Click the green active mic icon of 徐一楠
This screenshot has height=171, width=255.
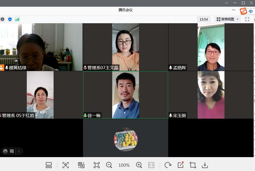[85, 115]
